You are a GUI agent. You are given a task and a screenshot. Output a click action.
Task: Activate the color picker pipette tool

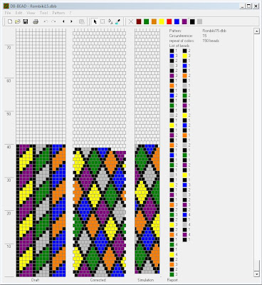[117, 21]
